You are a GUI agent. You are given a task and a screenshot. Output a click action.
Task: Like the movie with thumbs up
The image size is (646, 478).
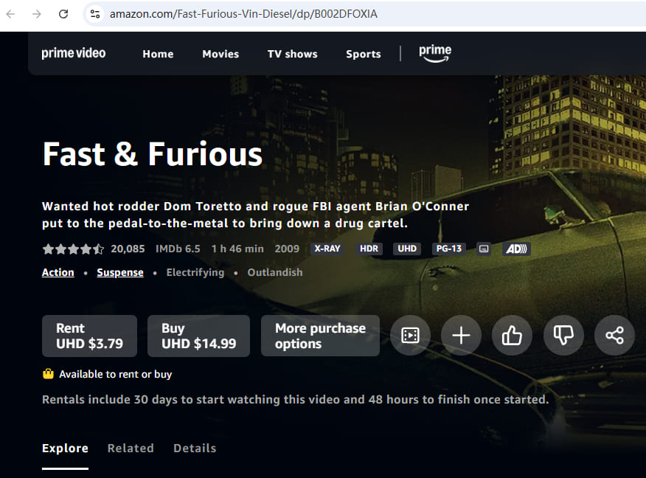[x=512, y=336]
